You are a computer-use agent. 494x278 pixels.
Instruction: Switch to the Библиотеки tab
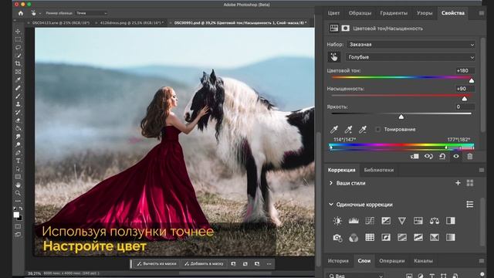click(x=379, y=170)
